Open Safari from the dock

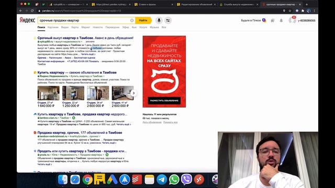coord(75,180)
